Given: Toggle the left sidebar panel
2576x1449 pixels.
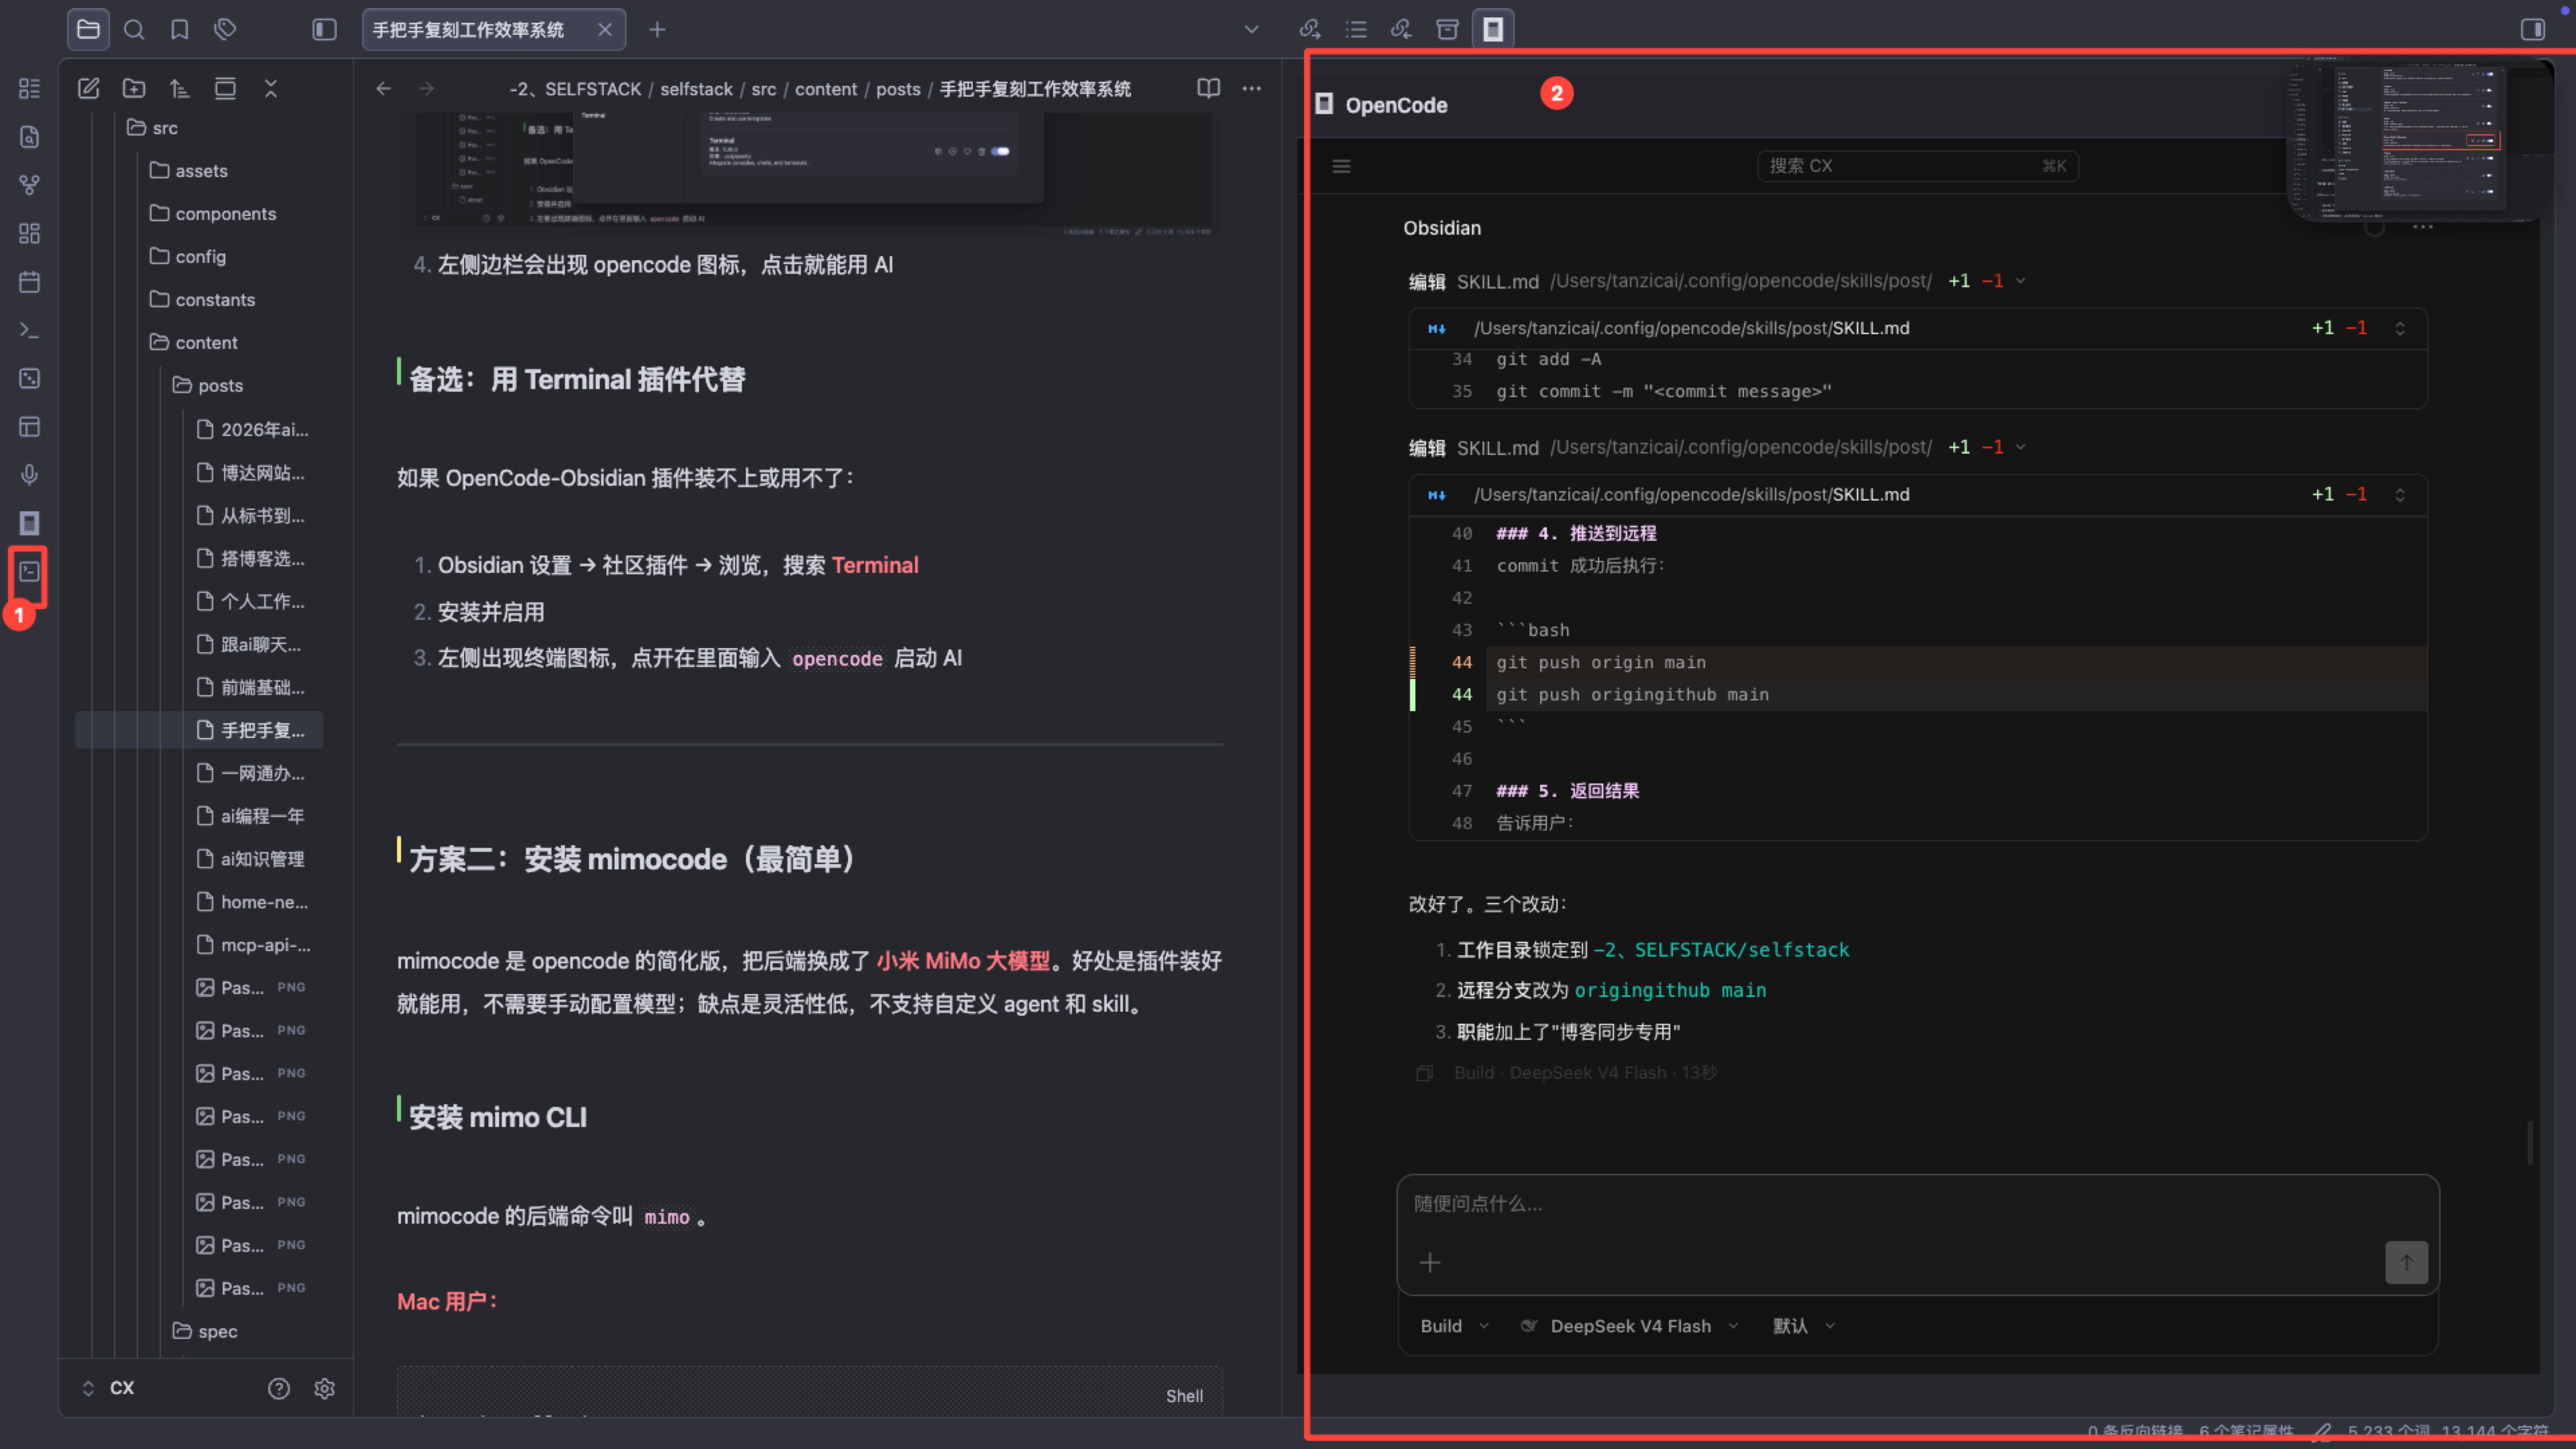Looking at the screenshot, I should [324, 30].
